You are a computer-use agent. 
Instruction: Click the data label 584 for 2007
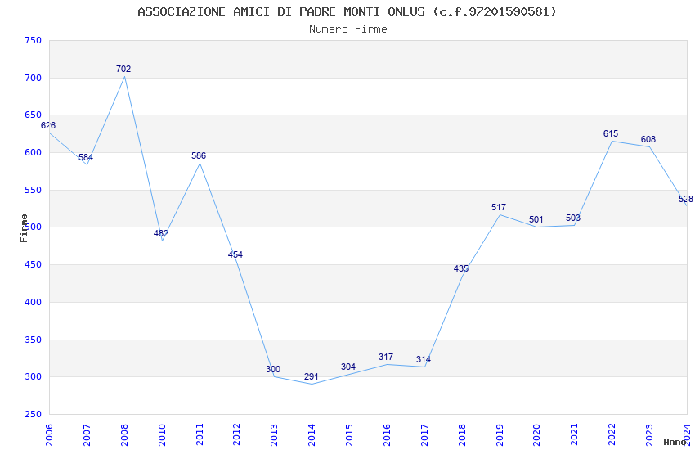pos(86,157)
